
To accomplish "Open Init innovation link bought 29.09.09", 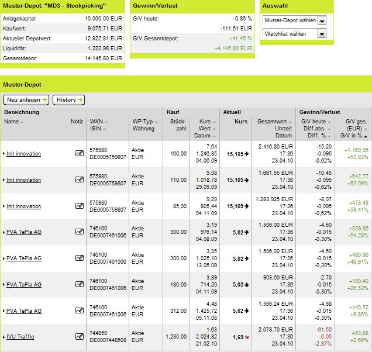I will 24,180.
